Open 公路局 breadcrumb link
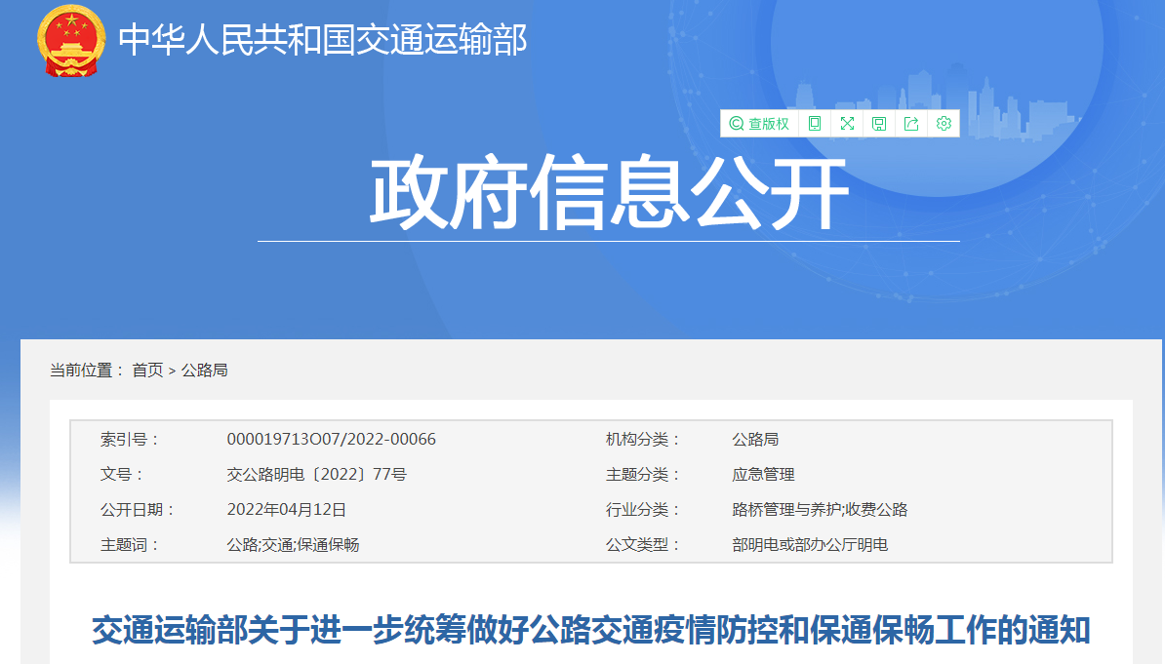The width and height of the screenshot is (1165, 664). coord(204,370)
